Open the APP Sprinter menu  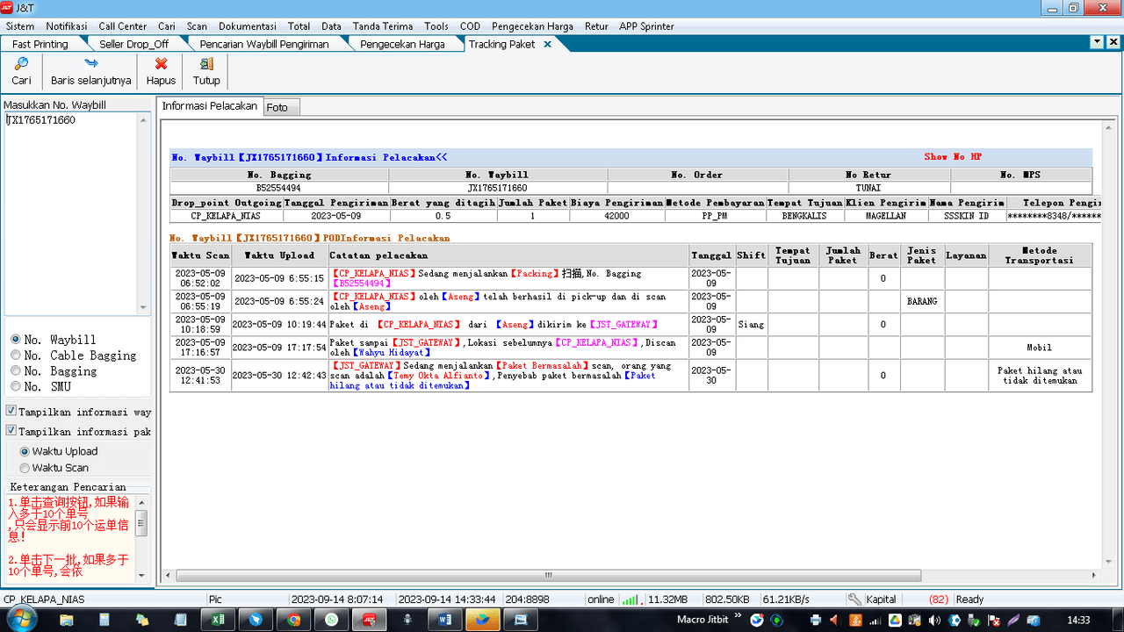pyautogui.click(x=646, y=26)
